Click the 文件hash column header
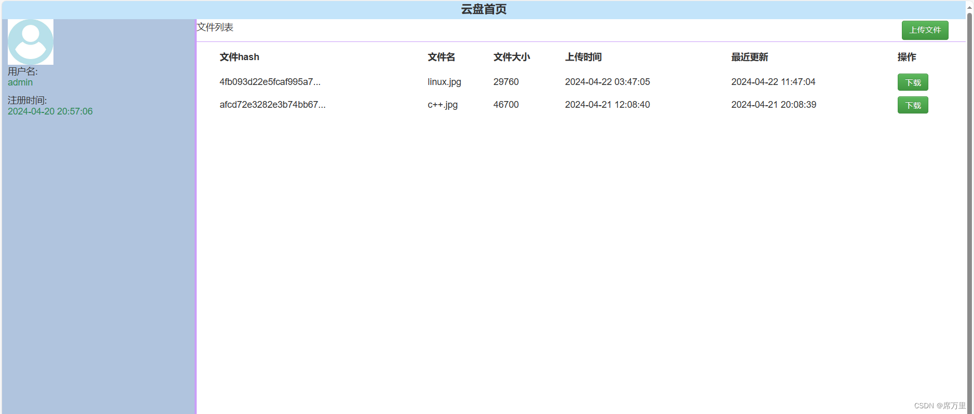The width and height of the screenshot is (974, 414). click(x=239, y=57)
